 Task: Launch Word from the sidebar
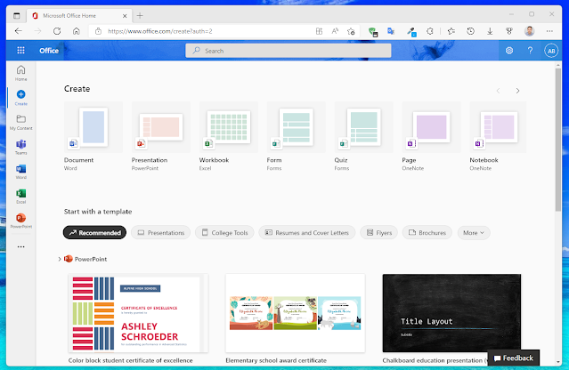(21, 172)
